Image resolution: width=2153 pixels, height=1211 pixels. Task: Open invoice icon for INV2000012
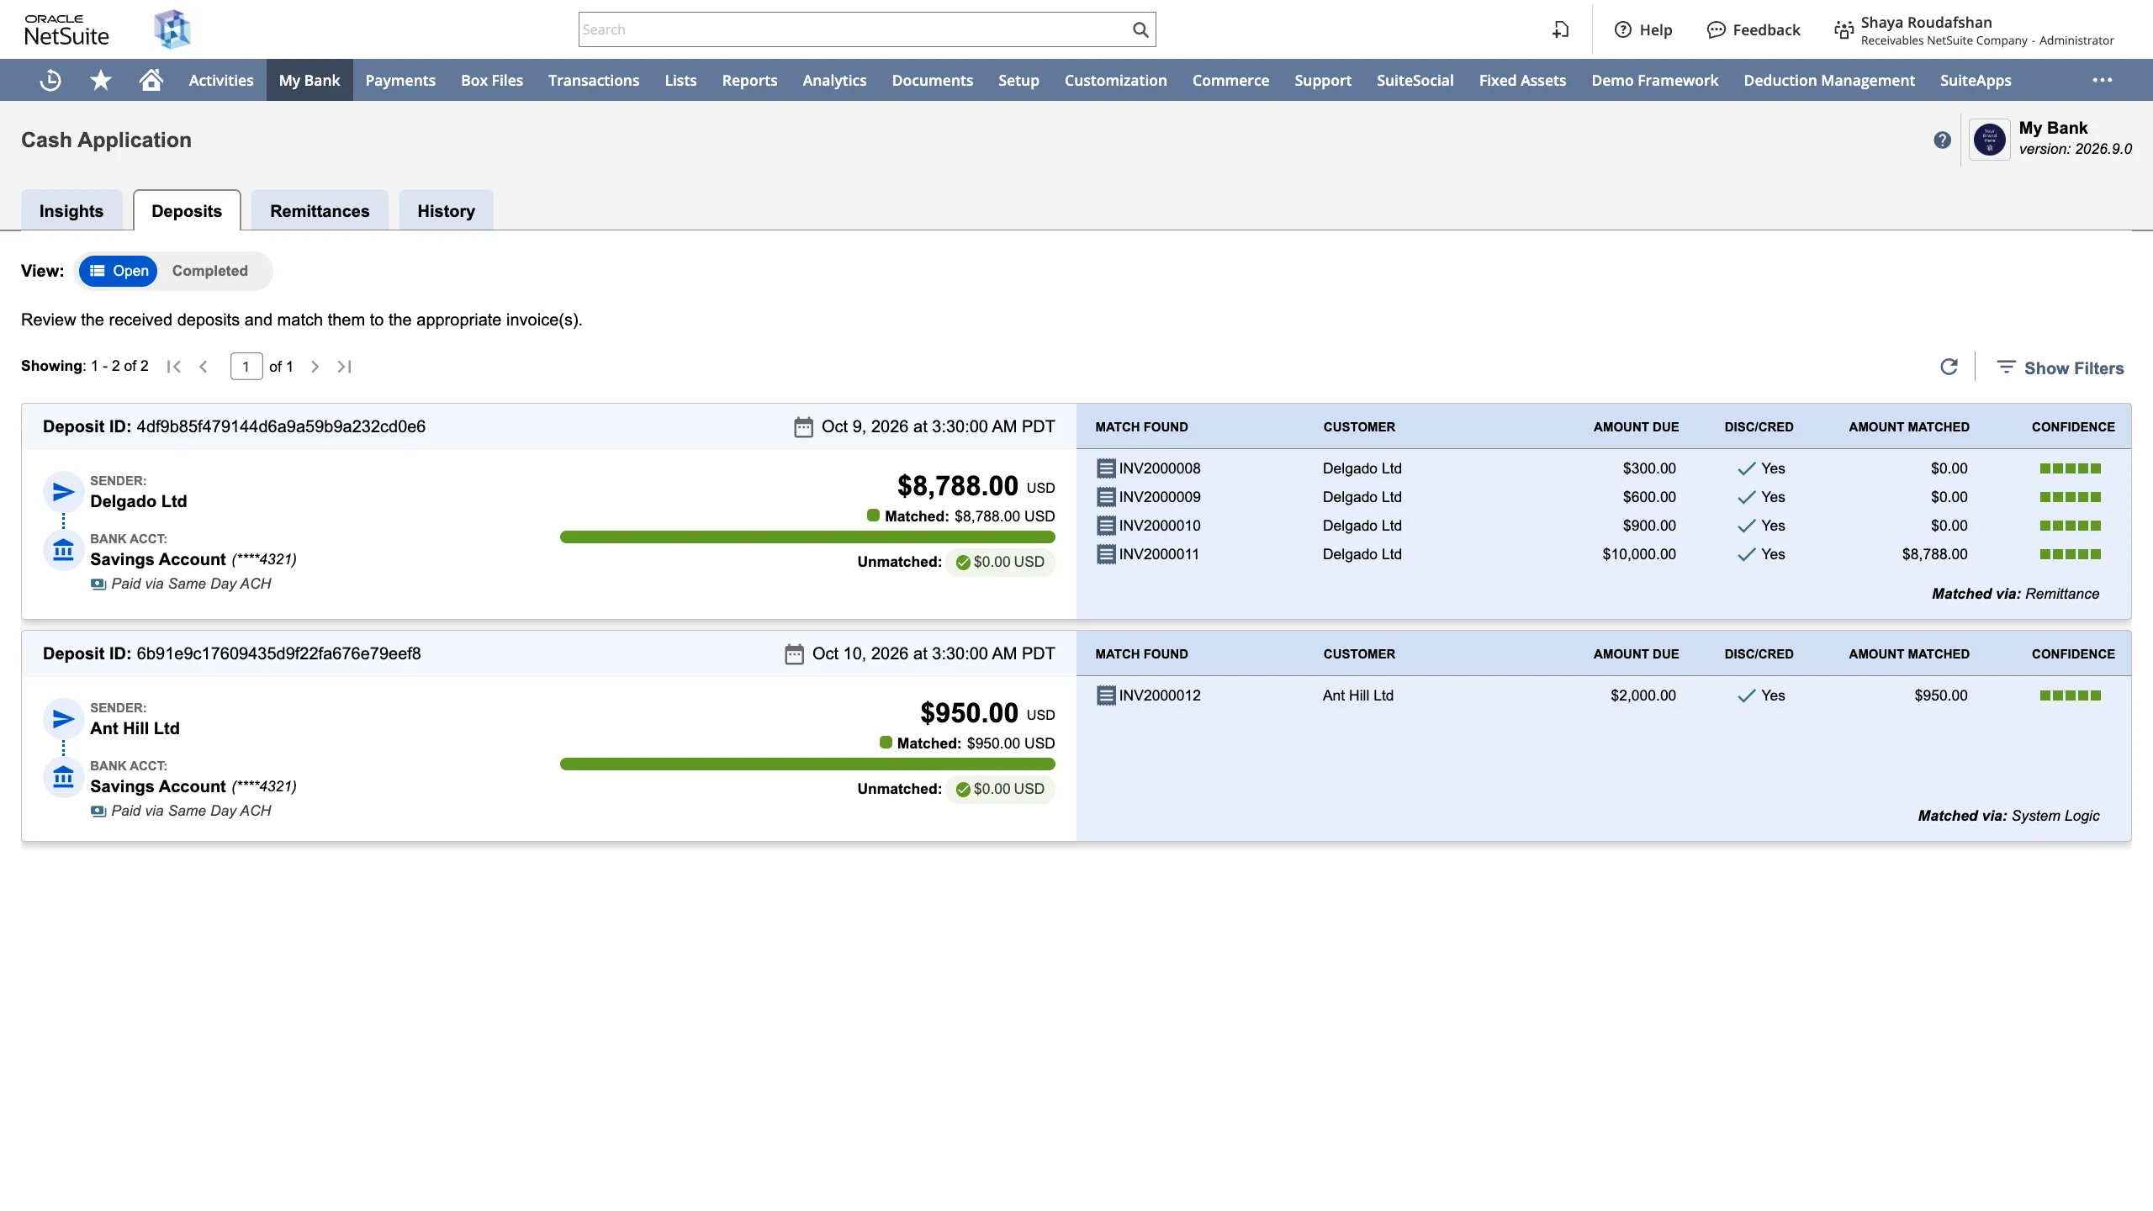(x=1106, y=695)
